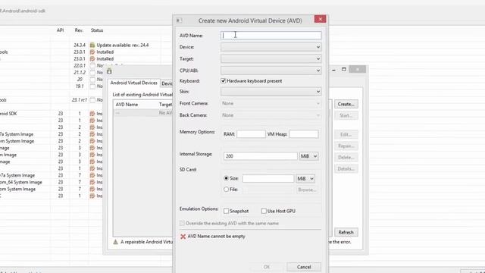Click into the RAM input field
485x273 pixels.
pos(251,134)
